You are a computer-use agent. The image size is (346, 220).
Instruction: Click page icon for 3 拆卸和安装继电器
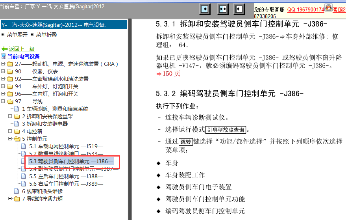pos(17,124)
